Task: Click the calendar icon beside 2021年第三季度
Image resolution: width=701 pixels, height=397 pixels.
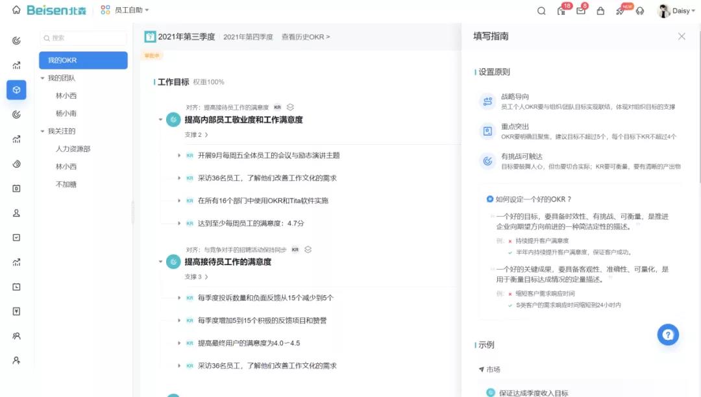Action: click(x=150, y=36)
